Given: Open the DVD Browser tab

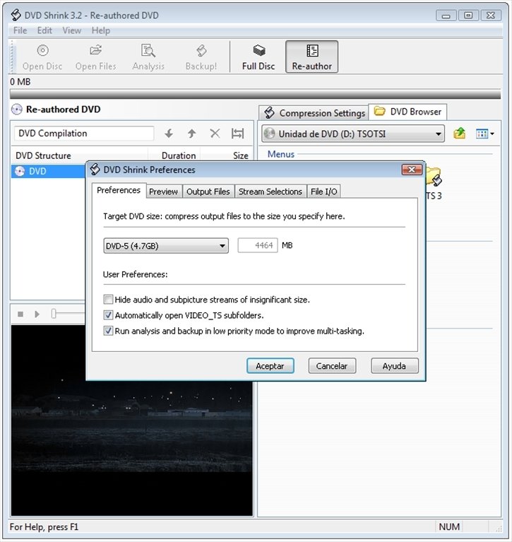Looking at the screenshot, I should pyautogui.click(x=407, y=112).
